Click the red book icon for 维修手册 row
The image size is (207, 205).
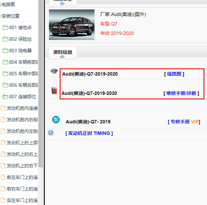point(54,90)
